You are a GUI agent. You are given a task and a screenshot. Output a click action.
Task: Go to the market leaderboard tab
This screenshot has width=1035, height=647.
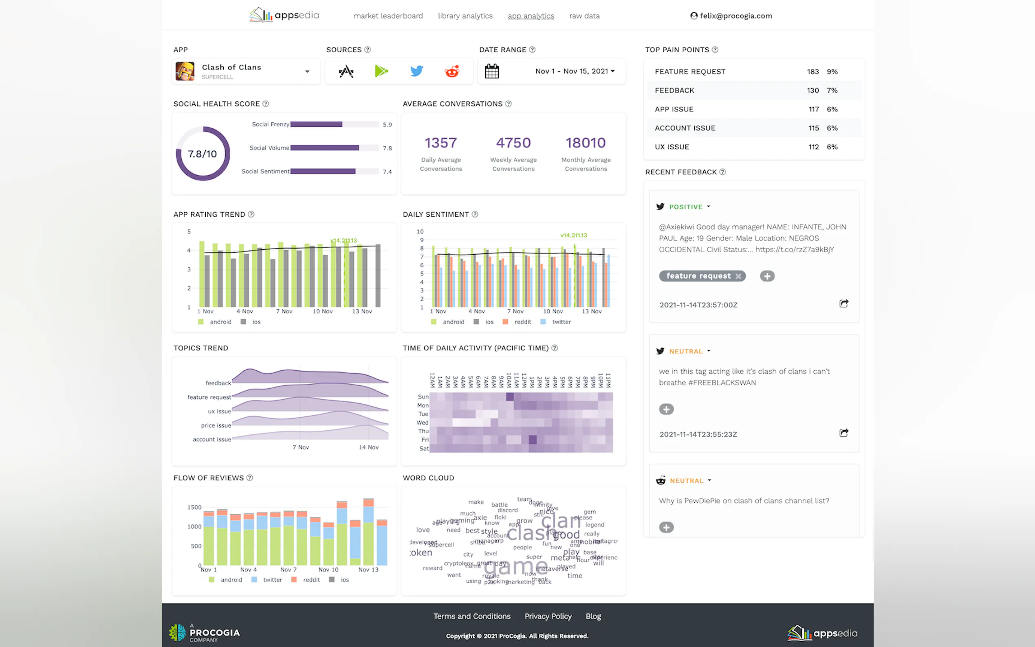(388, 16)
